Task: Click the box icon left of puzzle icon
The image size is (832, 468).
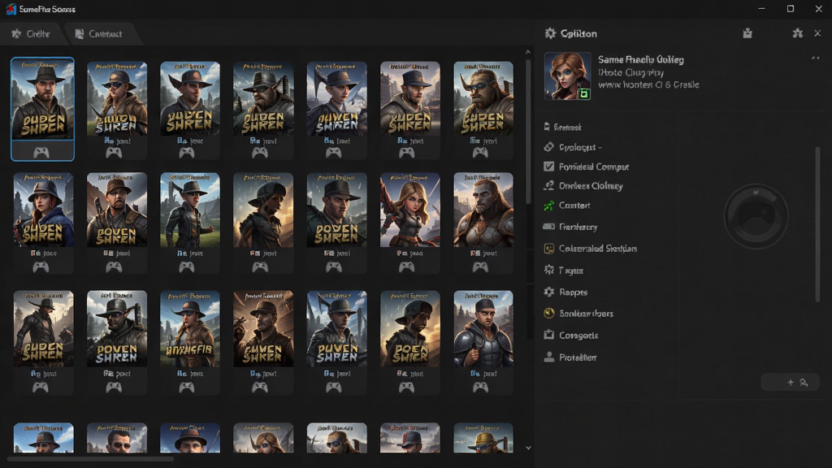Action: click(x=747, y=33)
